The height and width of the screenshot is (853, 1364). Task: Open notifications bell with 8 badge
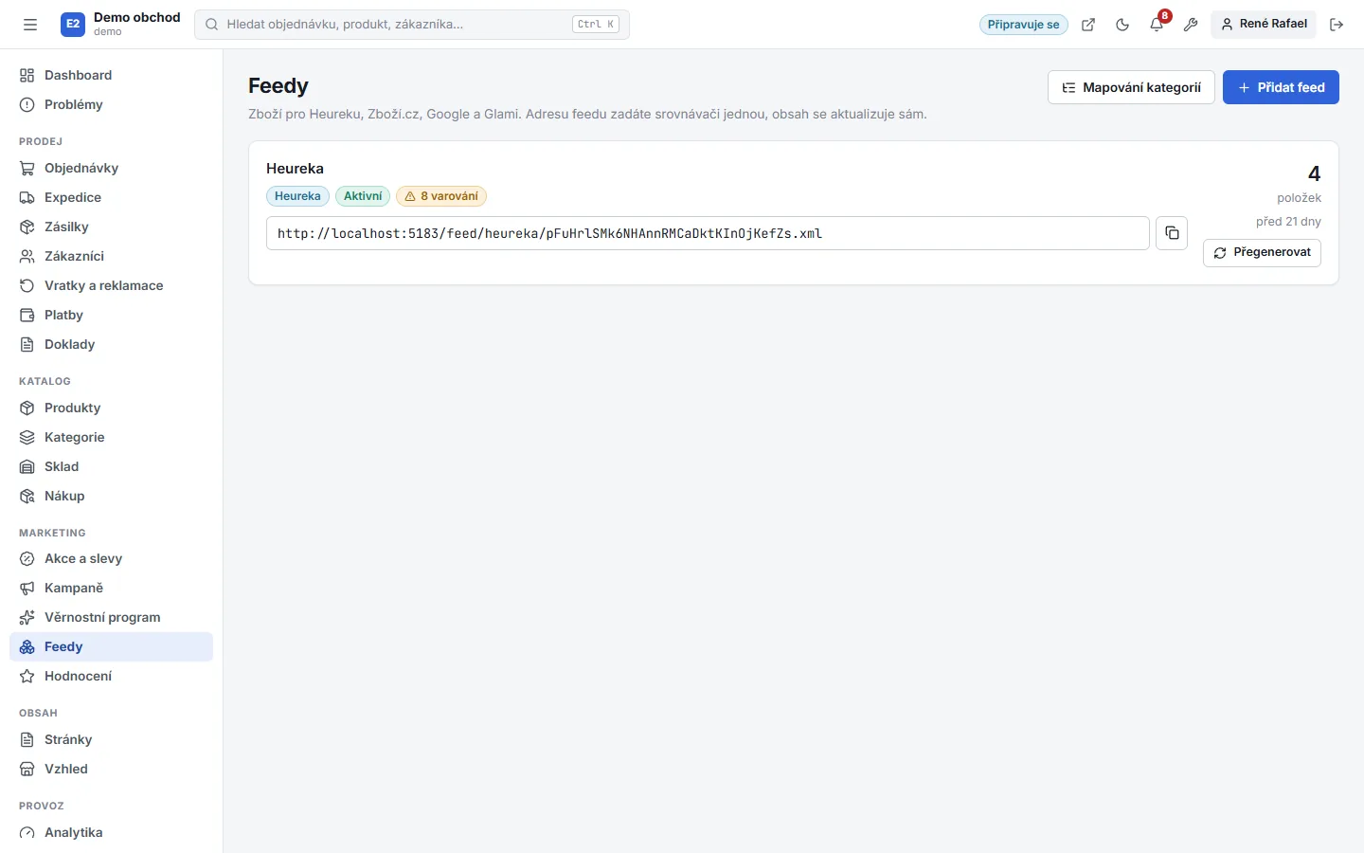tap(1157, 25)
